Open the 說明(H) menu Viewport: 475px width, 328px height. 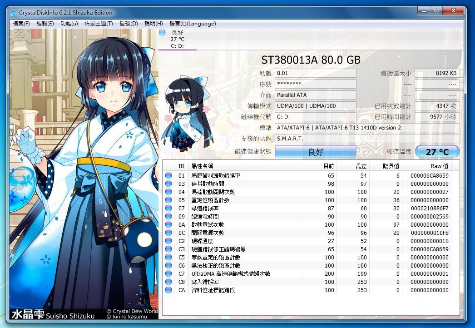[153, 24]
